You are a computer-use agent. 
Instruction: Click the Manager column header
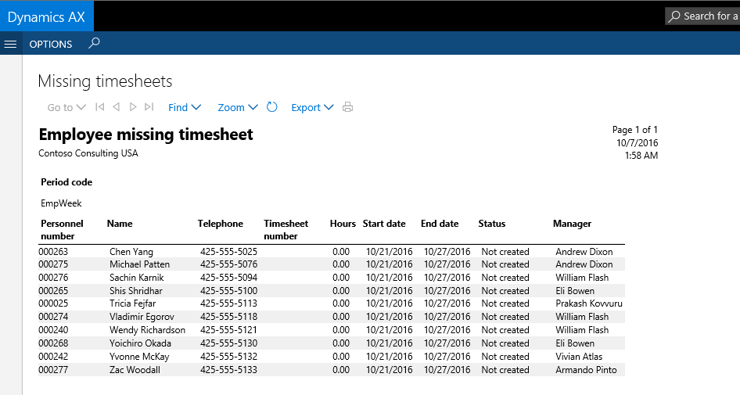(x=572, y=224)
